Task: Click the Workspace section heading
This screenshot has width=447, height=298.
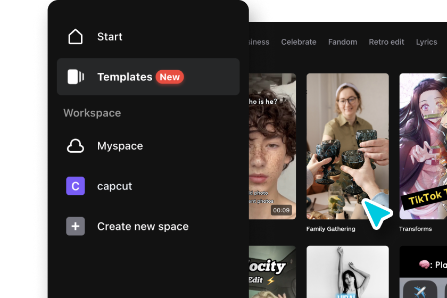Action: [x=92, y=113]
